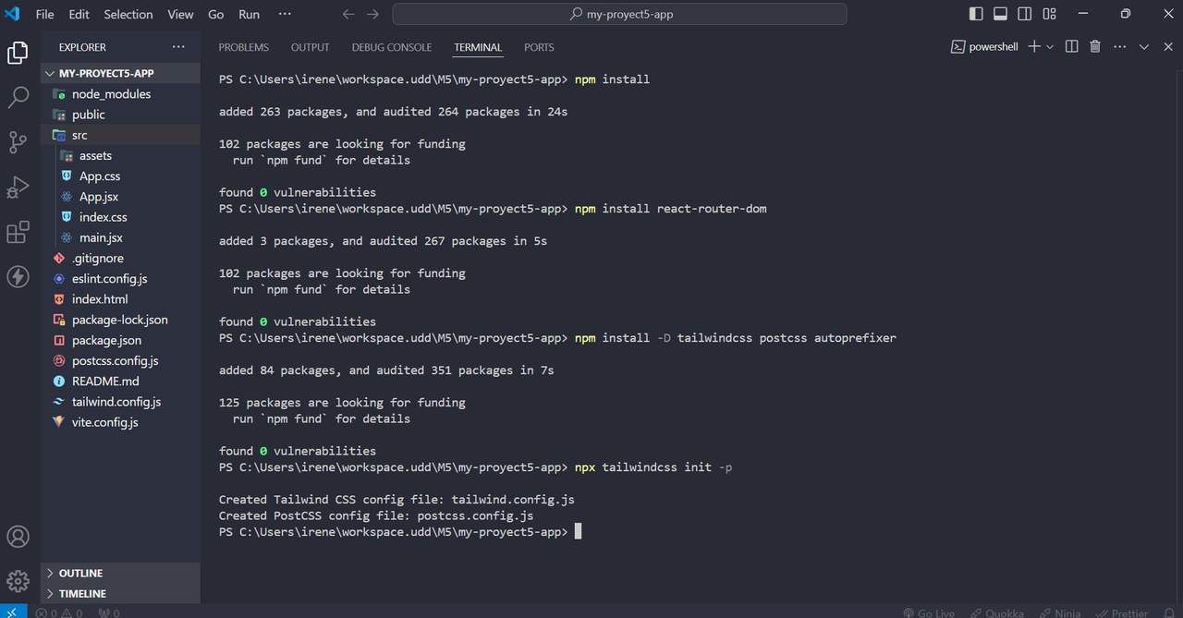Expand the TIMELINE section
This screenshot has width=1183, height=618.
[x=120, y=594]
